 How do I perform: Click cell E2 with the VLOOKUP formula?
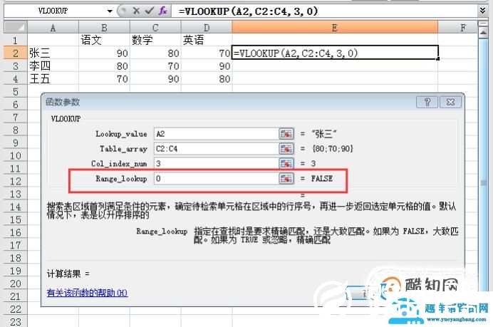(335, 53)
